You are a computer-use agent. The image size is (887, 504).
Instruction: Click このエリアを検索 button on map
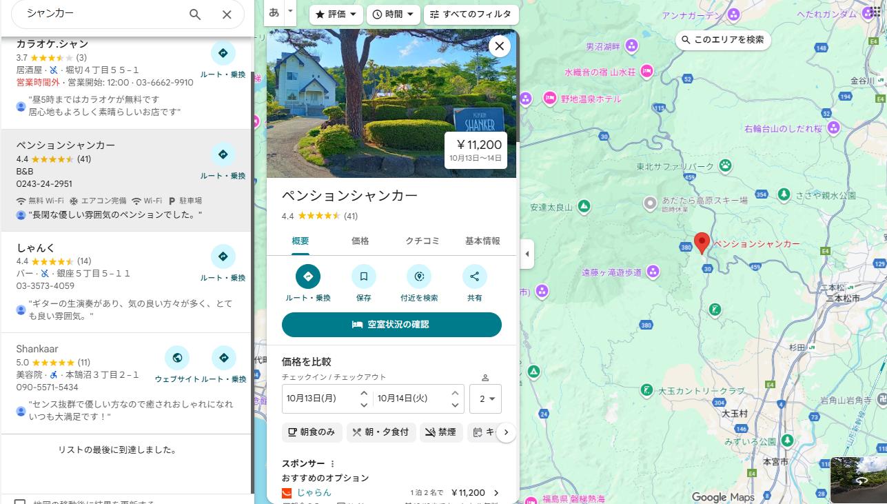722,40
